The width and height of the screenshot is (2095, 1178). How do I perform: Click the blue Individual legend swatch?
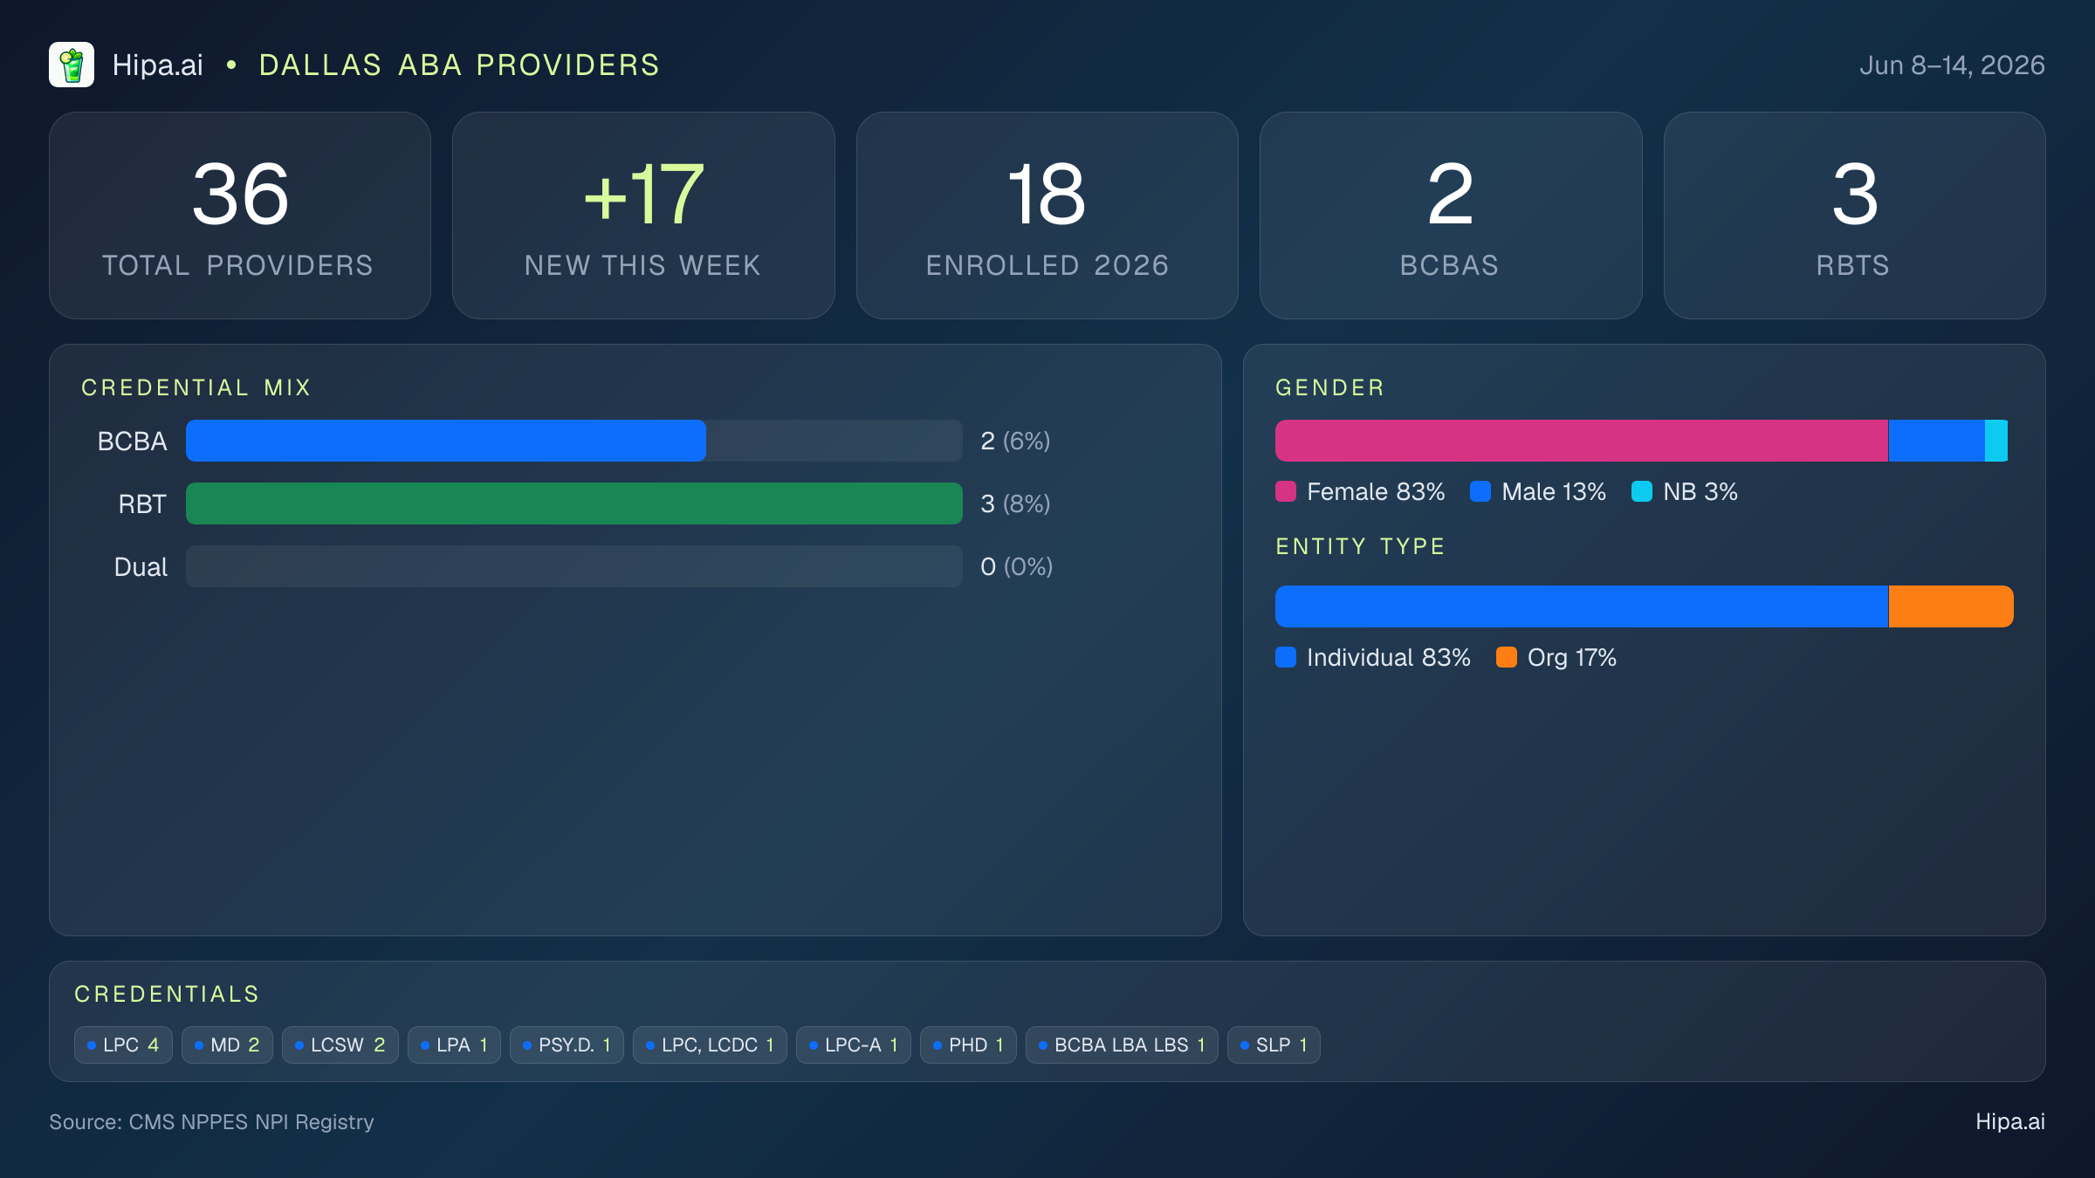click(x=1286, y=657)
